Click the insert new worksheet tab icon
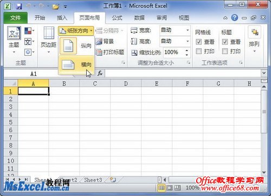The height and width of the screenshot is (196, 271). tap(113, 180)
